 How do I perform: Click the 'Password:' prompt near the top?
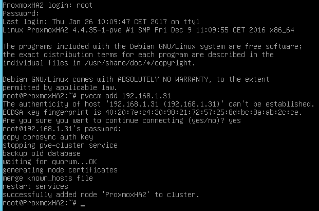point(21,13)
